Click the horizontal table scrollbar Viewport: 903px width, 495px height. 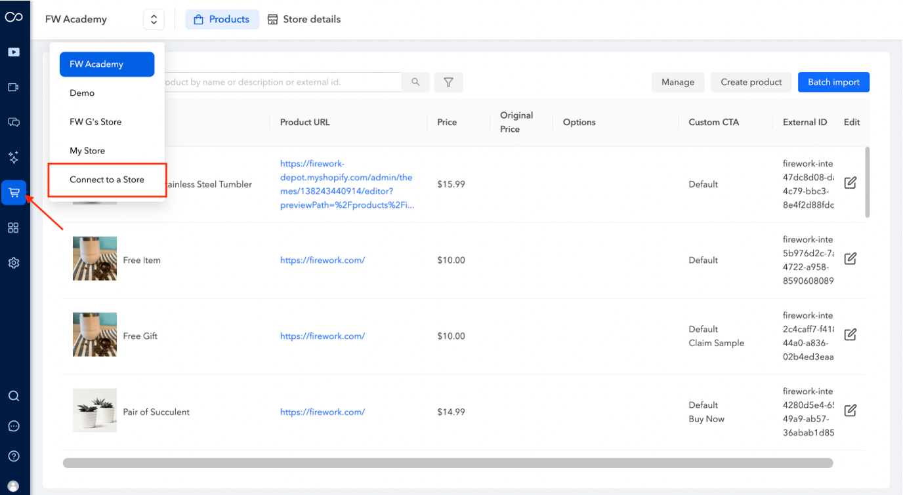point(448,463)
